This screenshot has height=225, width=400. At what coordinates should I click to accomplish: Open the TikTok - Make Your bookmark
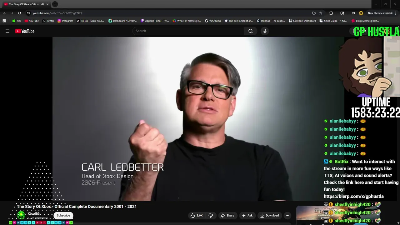click(x=90, y=21)
